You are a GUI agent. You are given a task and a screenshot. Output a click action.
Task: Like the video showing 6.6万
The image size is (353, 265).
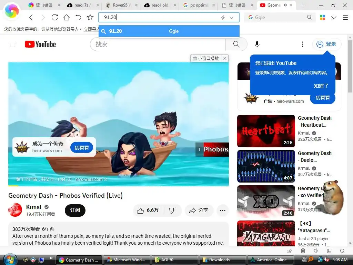coord(148,210)
